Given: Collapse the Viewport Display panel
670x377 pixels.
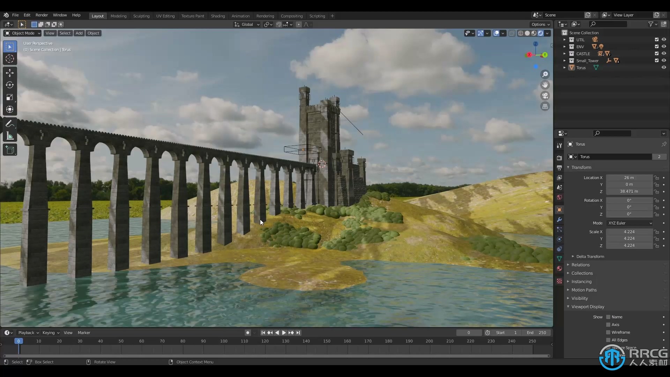Looking at the screenshot, I should point(588,307).
